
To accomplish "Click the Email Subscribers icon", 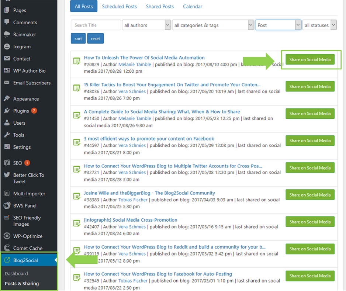I will 7,83.
